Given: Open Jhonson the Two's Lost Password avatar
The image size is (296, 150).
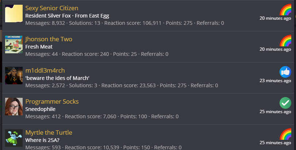Looking at the screenshot, I should click(x=14, y=45).
